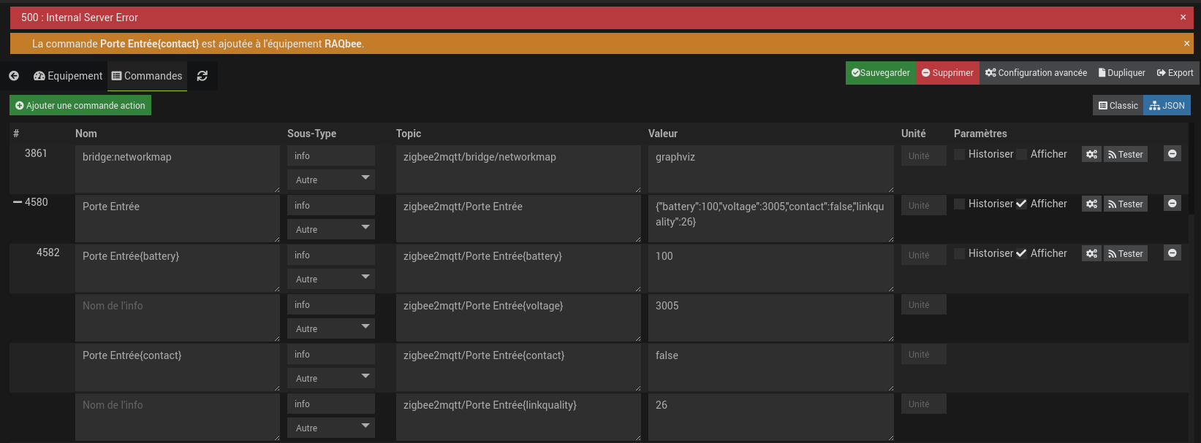Uncheck Afficher for Porte Entrée{battery} row
Viewport: 1201px width, 443px height.
click(x=1022, y=253)
